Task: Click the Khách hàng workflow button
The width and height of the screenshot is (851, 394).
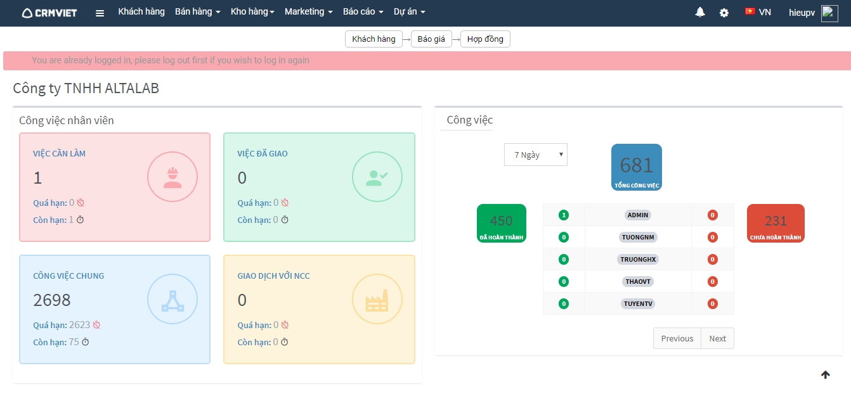Action: click(x=374, y=39)
